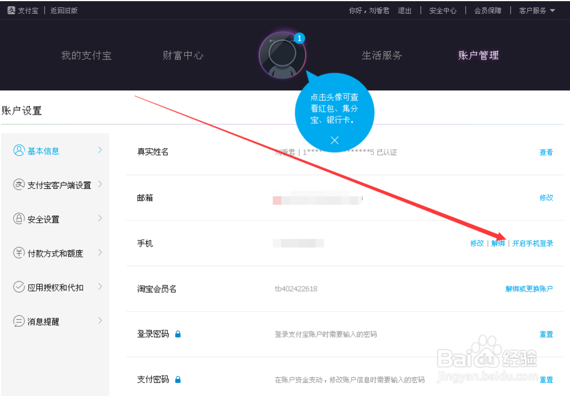Click 退出 logout link
The height and width of the screenshot is (396, 570).
point(405,10)
